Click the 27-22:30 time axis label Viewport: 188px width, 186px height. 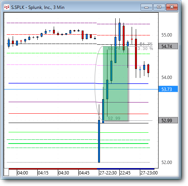coord(108,173)
